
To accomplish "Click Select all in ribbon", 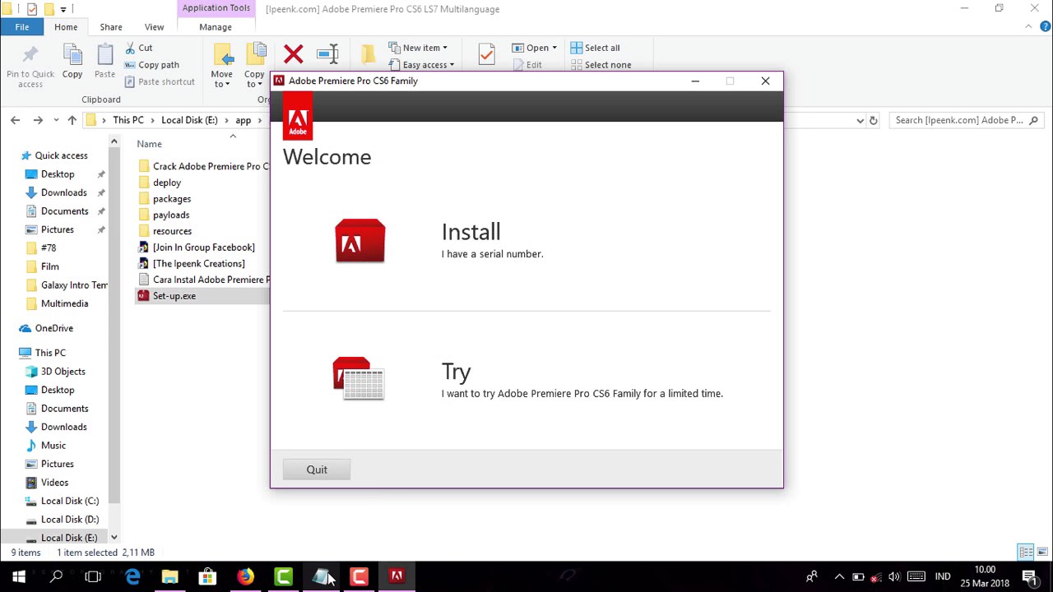I will coord(595,48).
